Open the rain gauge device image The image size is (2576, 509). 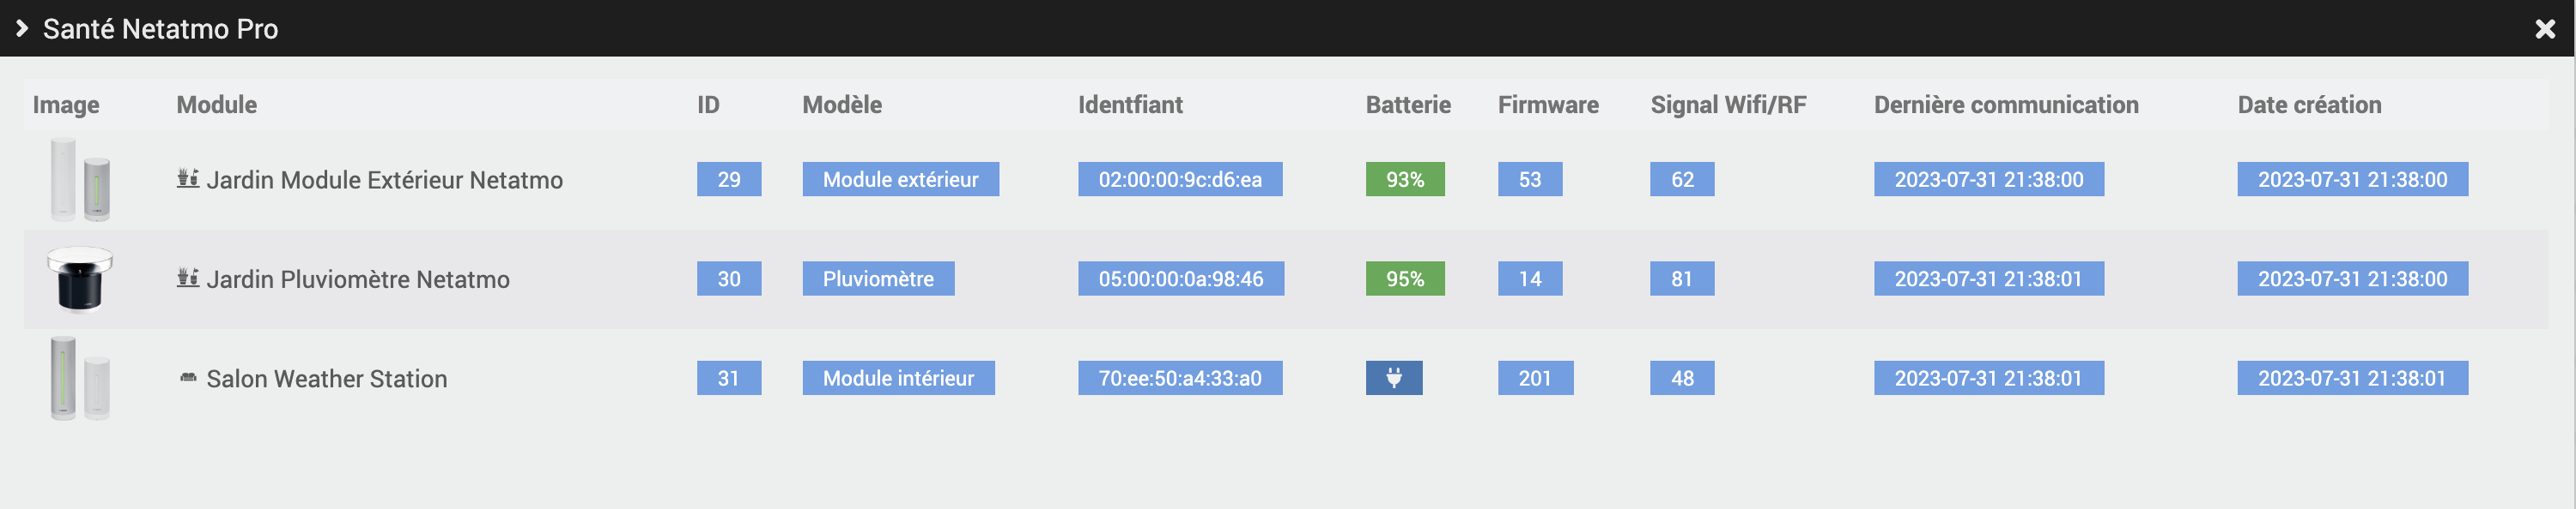[x=80, y=278]
